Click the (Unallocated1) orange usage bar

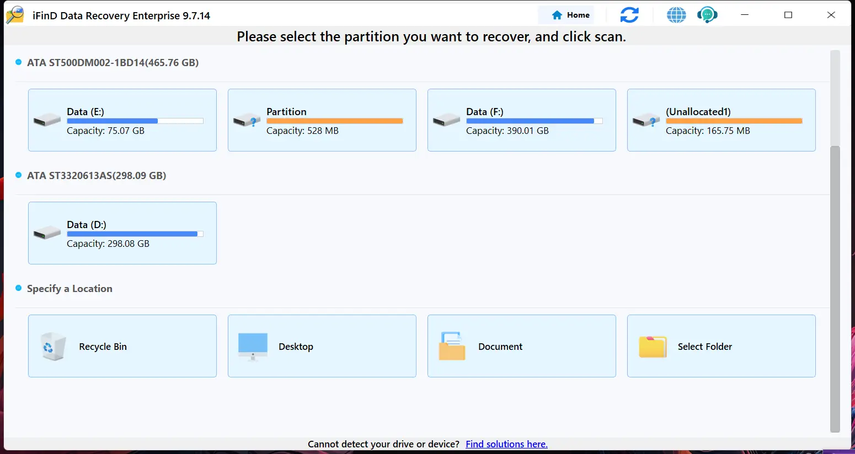click(x=734, y=121)
